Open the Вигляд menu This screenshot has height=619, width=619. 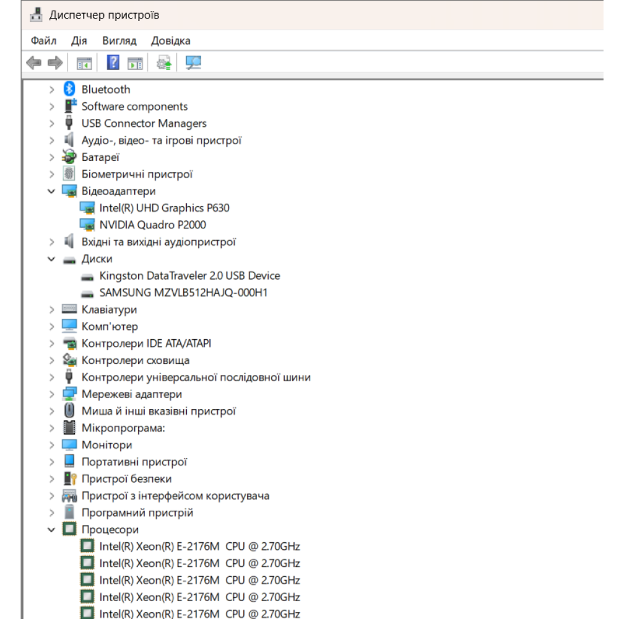click(x=119, y=41)
